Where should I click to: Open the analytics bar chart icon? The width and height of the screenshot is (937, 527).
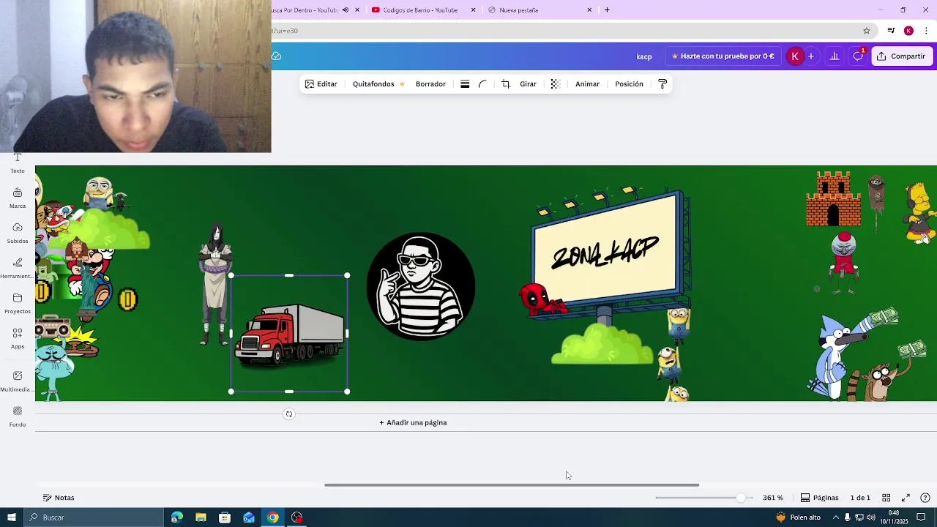(x=834, y=56)
